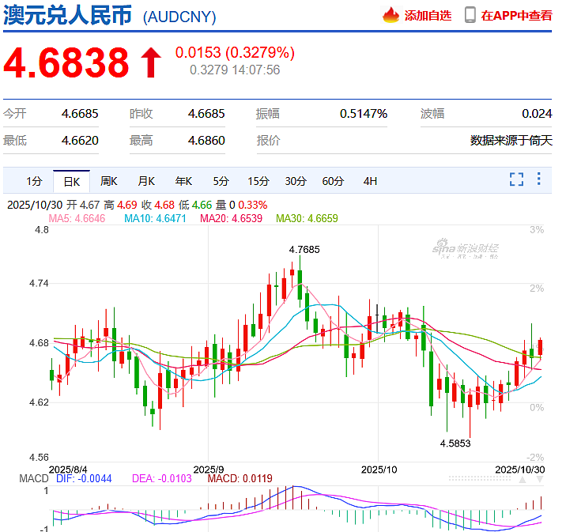Click the MACD: 0.0119 indicator value
Image resolution: width=566 pixels, height=532 pixels.
pos(240,478)
